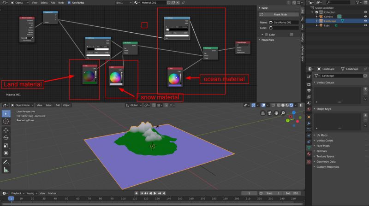Select the Rotate tool
The image size is (369, 206).
pyautogui.click(x=6, y=138)
